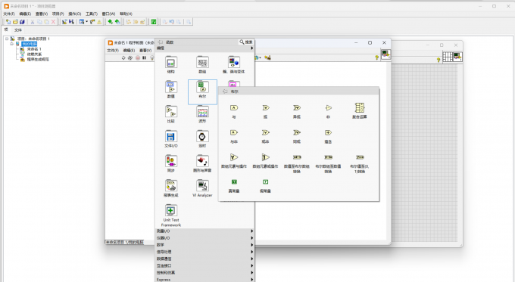Screen dimensions: 515x282
Task: Open Help (帮助) menu in Project Explorer
Action: (126, 14)
